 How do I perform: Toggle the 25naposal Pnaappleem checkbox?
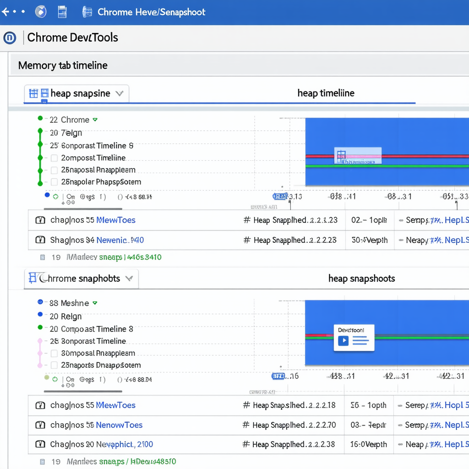click(54, 170)
